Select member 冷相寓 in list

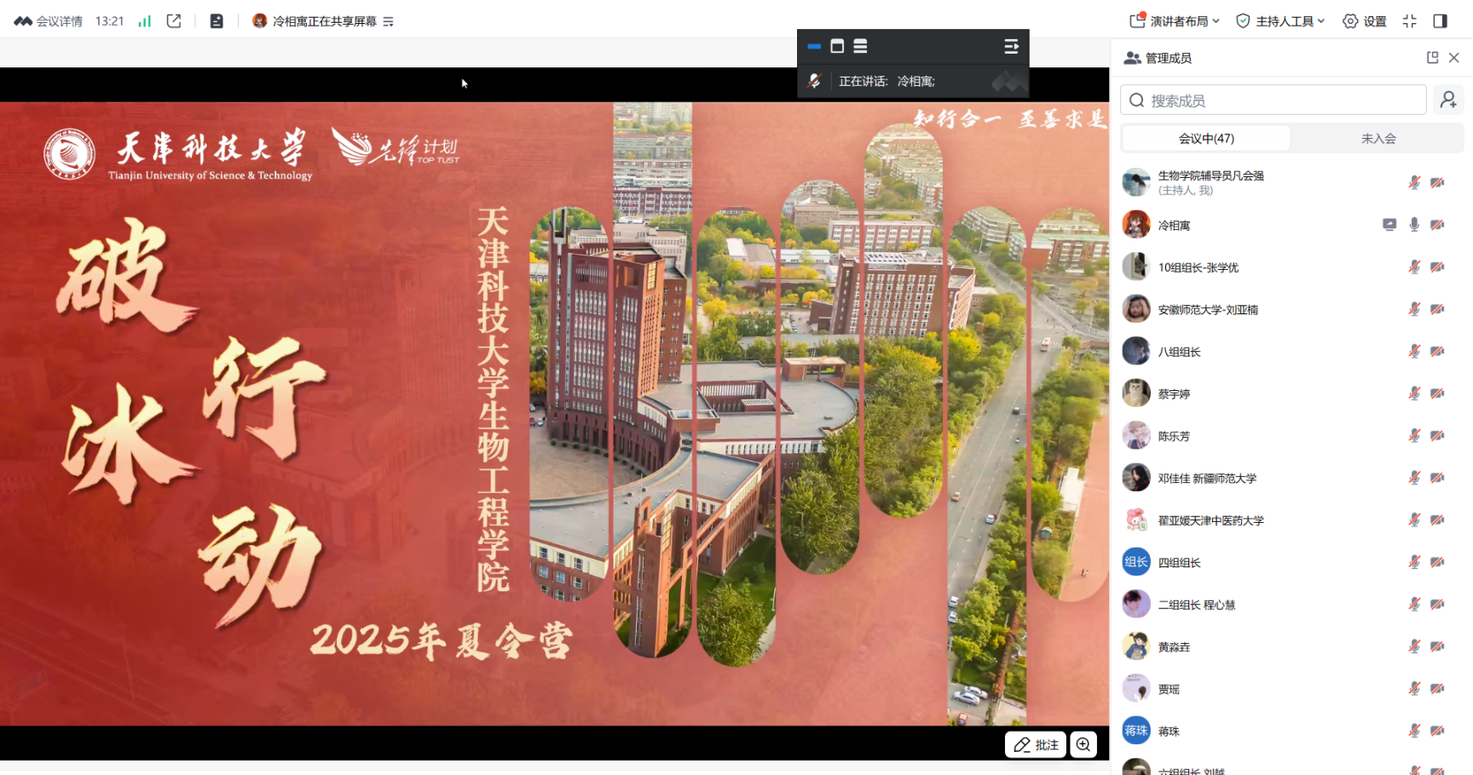point(1292,225)
